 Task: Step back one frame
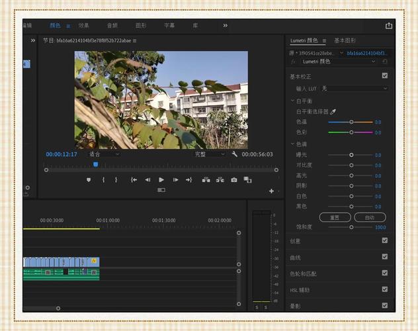click(147, 180)
